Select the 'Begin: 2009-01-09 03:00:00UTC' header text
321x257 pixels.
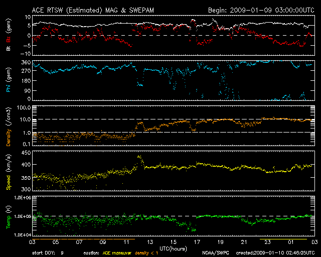coord(261,10)
